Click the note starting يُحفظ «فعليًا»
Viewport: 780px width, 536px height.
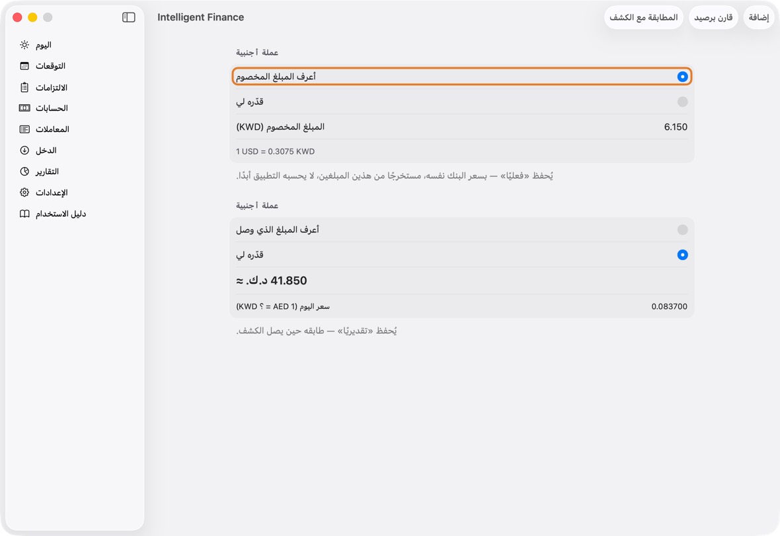click(x=395, y=176)
